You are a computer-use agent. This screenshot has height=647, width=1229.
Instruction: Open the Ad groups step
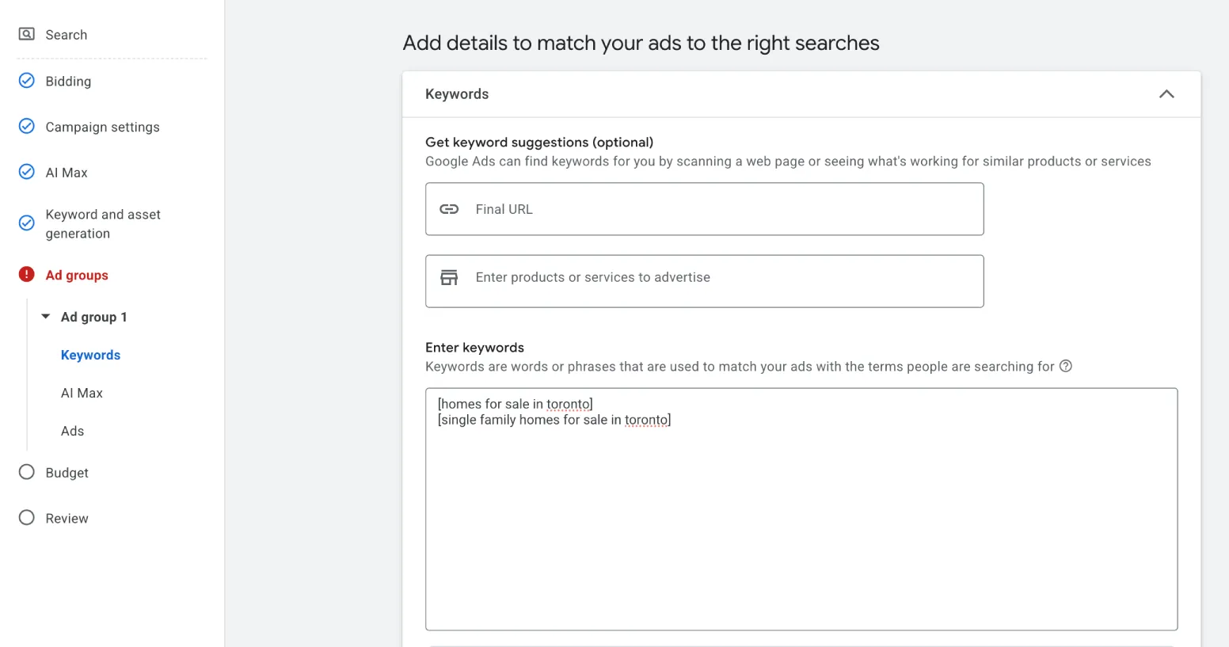click(x=77, y=275)
